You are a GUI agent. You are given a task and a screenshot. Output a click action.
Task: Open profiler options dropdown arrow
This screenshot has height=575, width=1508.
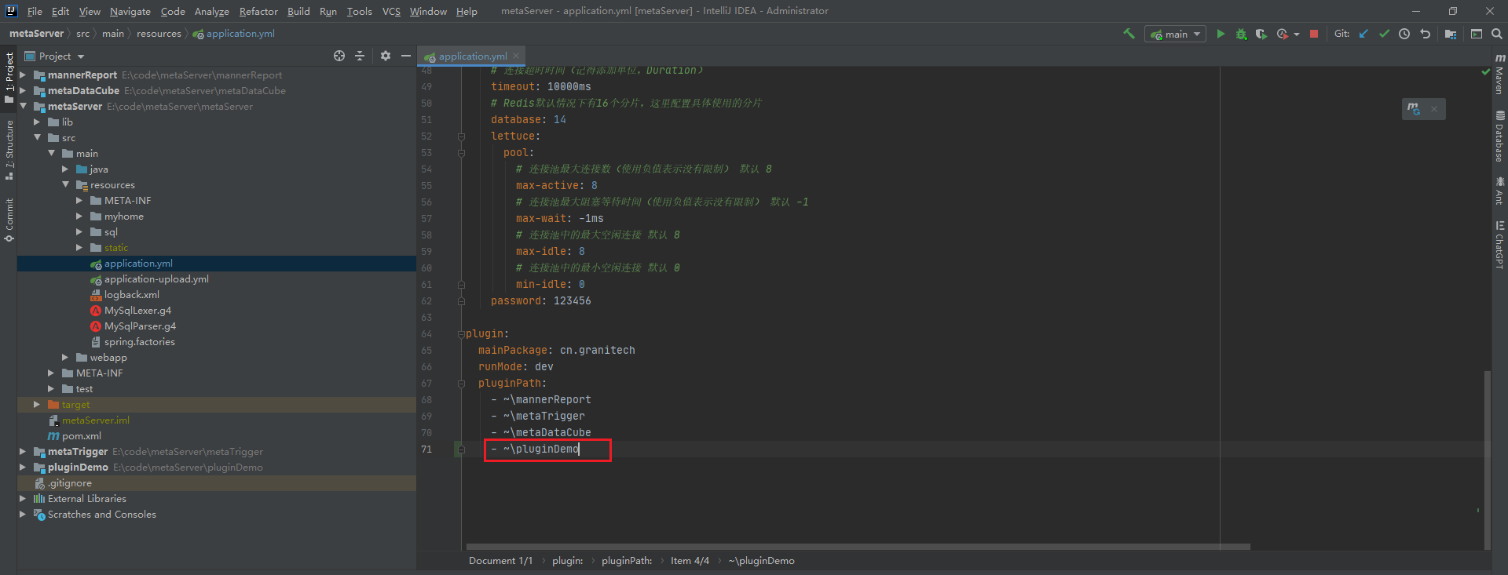pos(1296,34)
